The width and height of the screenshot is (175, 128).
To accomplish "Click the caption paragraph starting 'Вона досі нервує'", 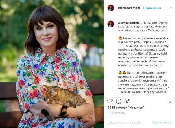I will point(143,27).
